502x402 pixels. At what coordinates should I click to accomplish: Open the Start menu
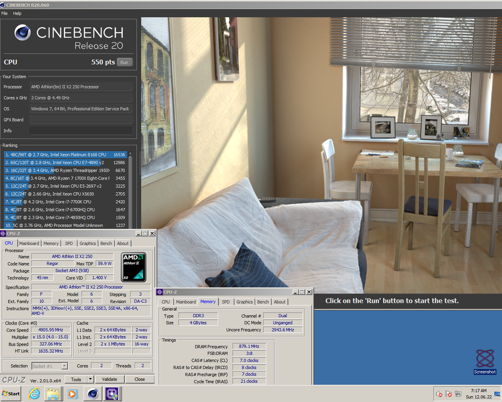click(x=11, y=394)
